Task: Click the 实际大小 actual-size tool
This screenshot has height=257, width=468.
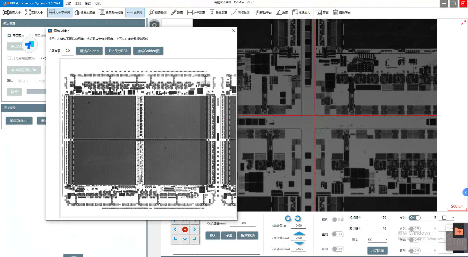Action: pos(34,12)
